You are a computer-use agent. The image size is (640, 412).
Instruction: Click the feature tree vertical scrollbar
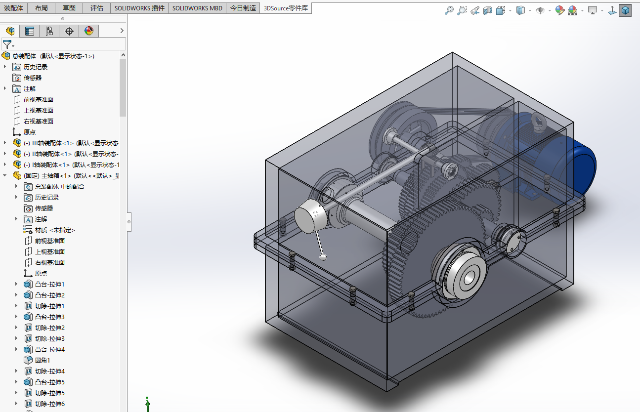[123, 87]
